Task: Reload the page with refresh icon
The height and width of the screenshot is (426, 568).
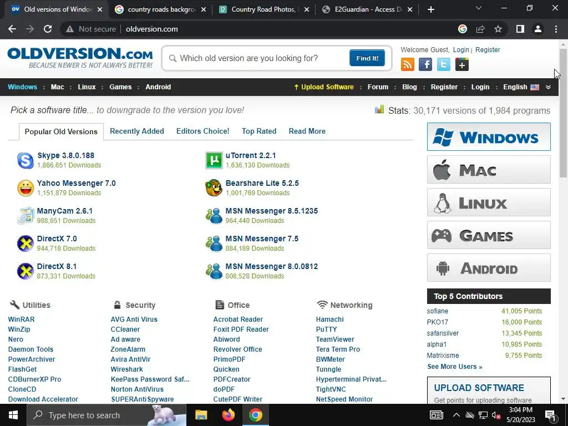Action: (x=48, y=29)
